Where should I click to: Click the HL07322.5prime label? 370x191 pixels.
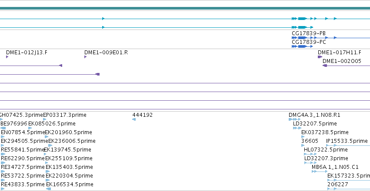pyautogui.click(x=326, y=150)
